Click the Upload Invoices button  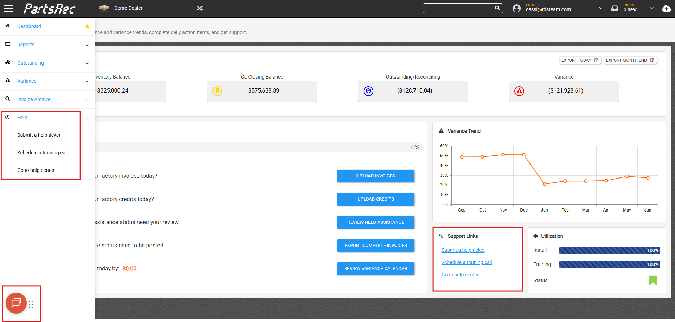pyautogui.click(x=376, y=176)
